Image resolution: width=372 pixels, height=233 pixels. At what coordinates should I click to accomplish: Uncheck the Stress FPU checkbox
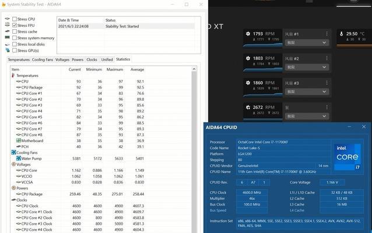pos(15,25)
